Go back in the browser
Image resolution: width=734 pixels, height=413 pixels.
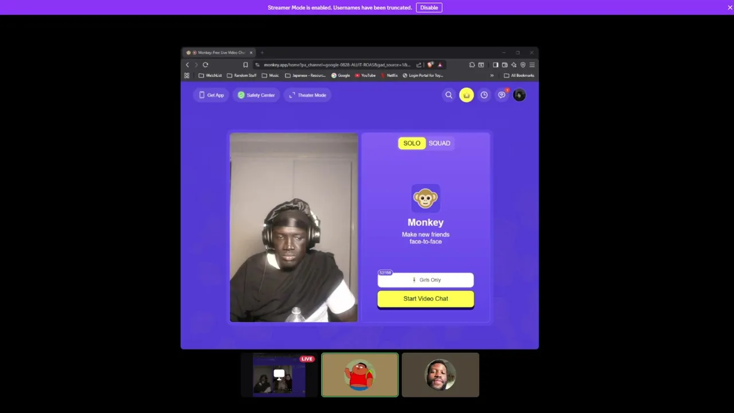pyautogui.click(x=187, y=65)
